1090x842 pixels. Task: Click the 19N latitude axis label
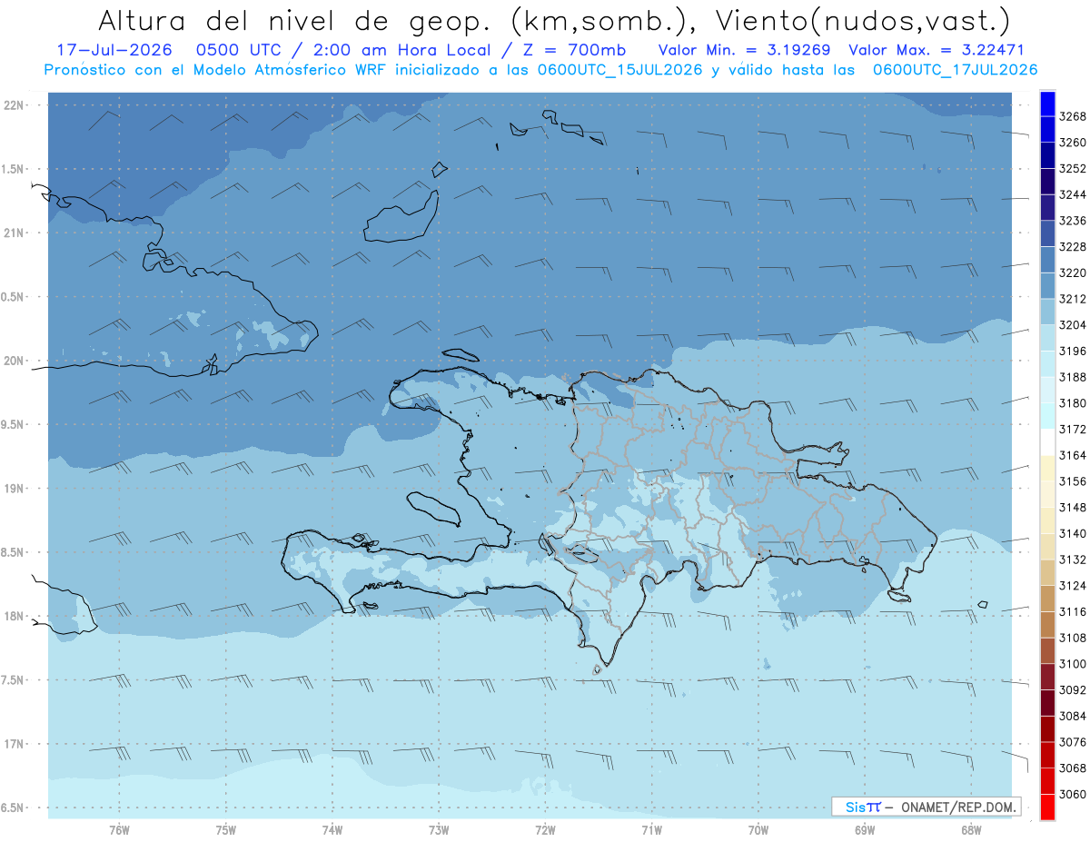pyautogui.click(x=15, y=488)
